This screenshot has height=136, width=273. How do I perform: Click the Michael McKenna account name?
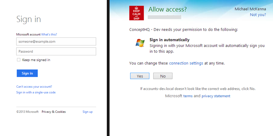pos(250,9)
